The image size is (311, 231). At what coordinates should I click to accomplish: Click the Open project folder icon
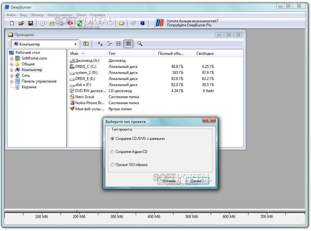click(x=21, y=23)
